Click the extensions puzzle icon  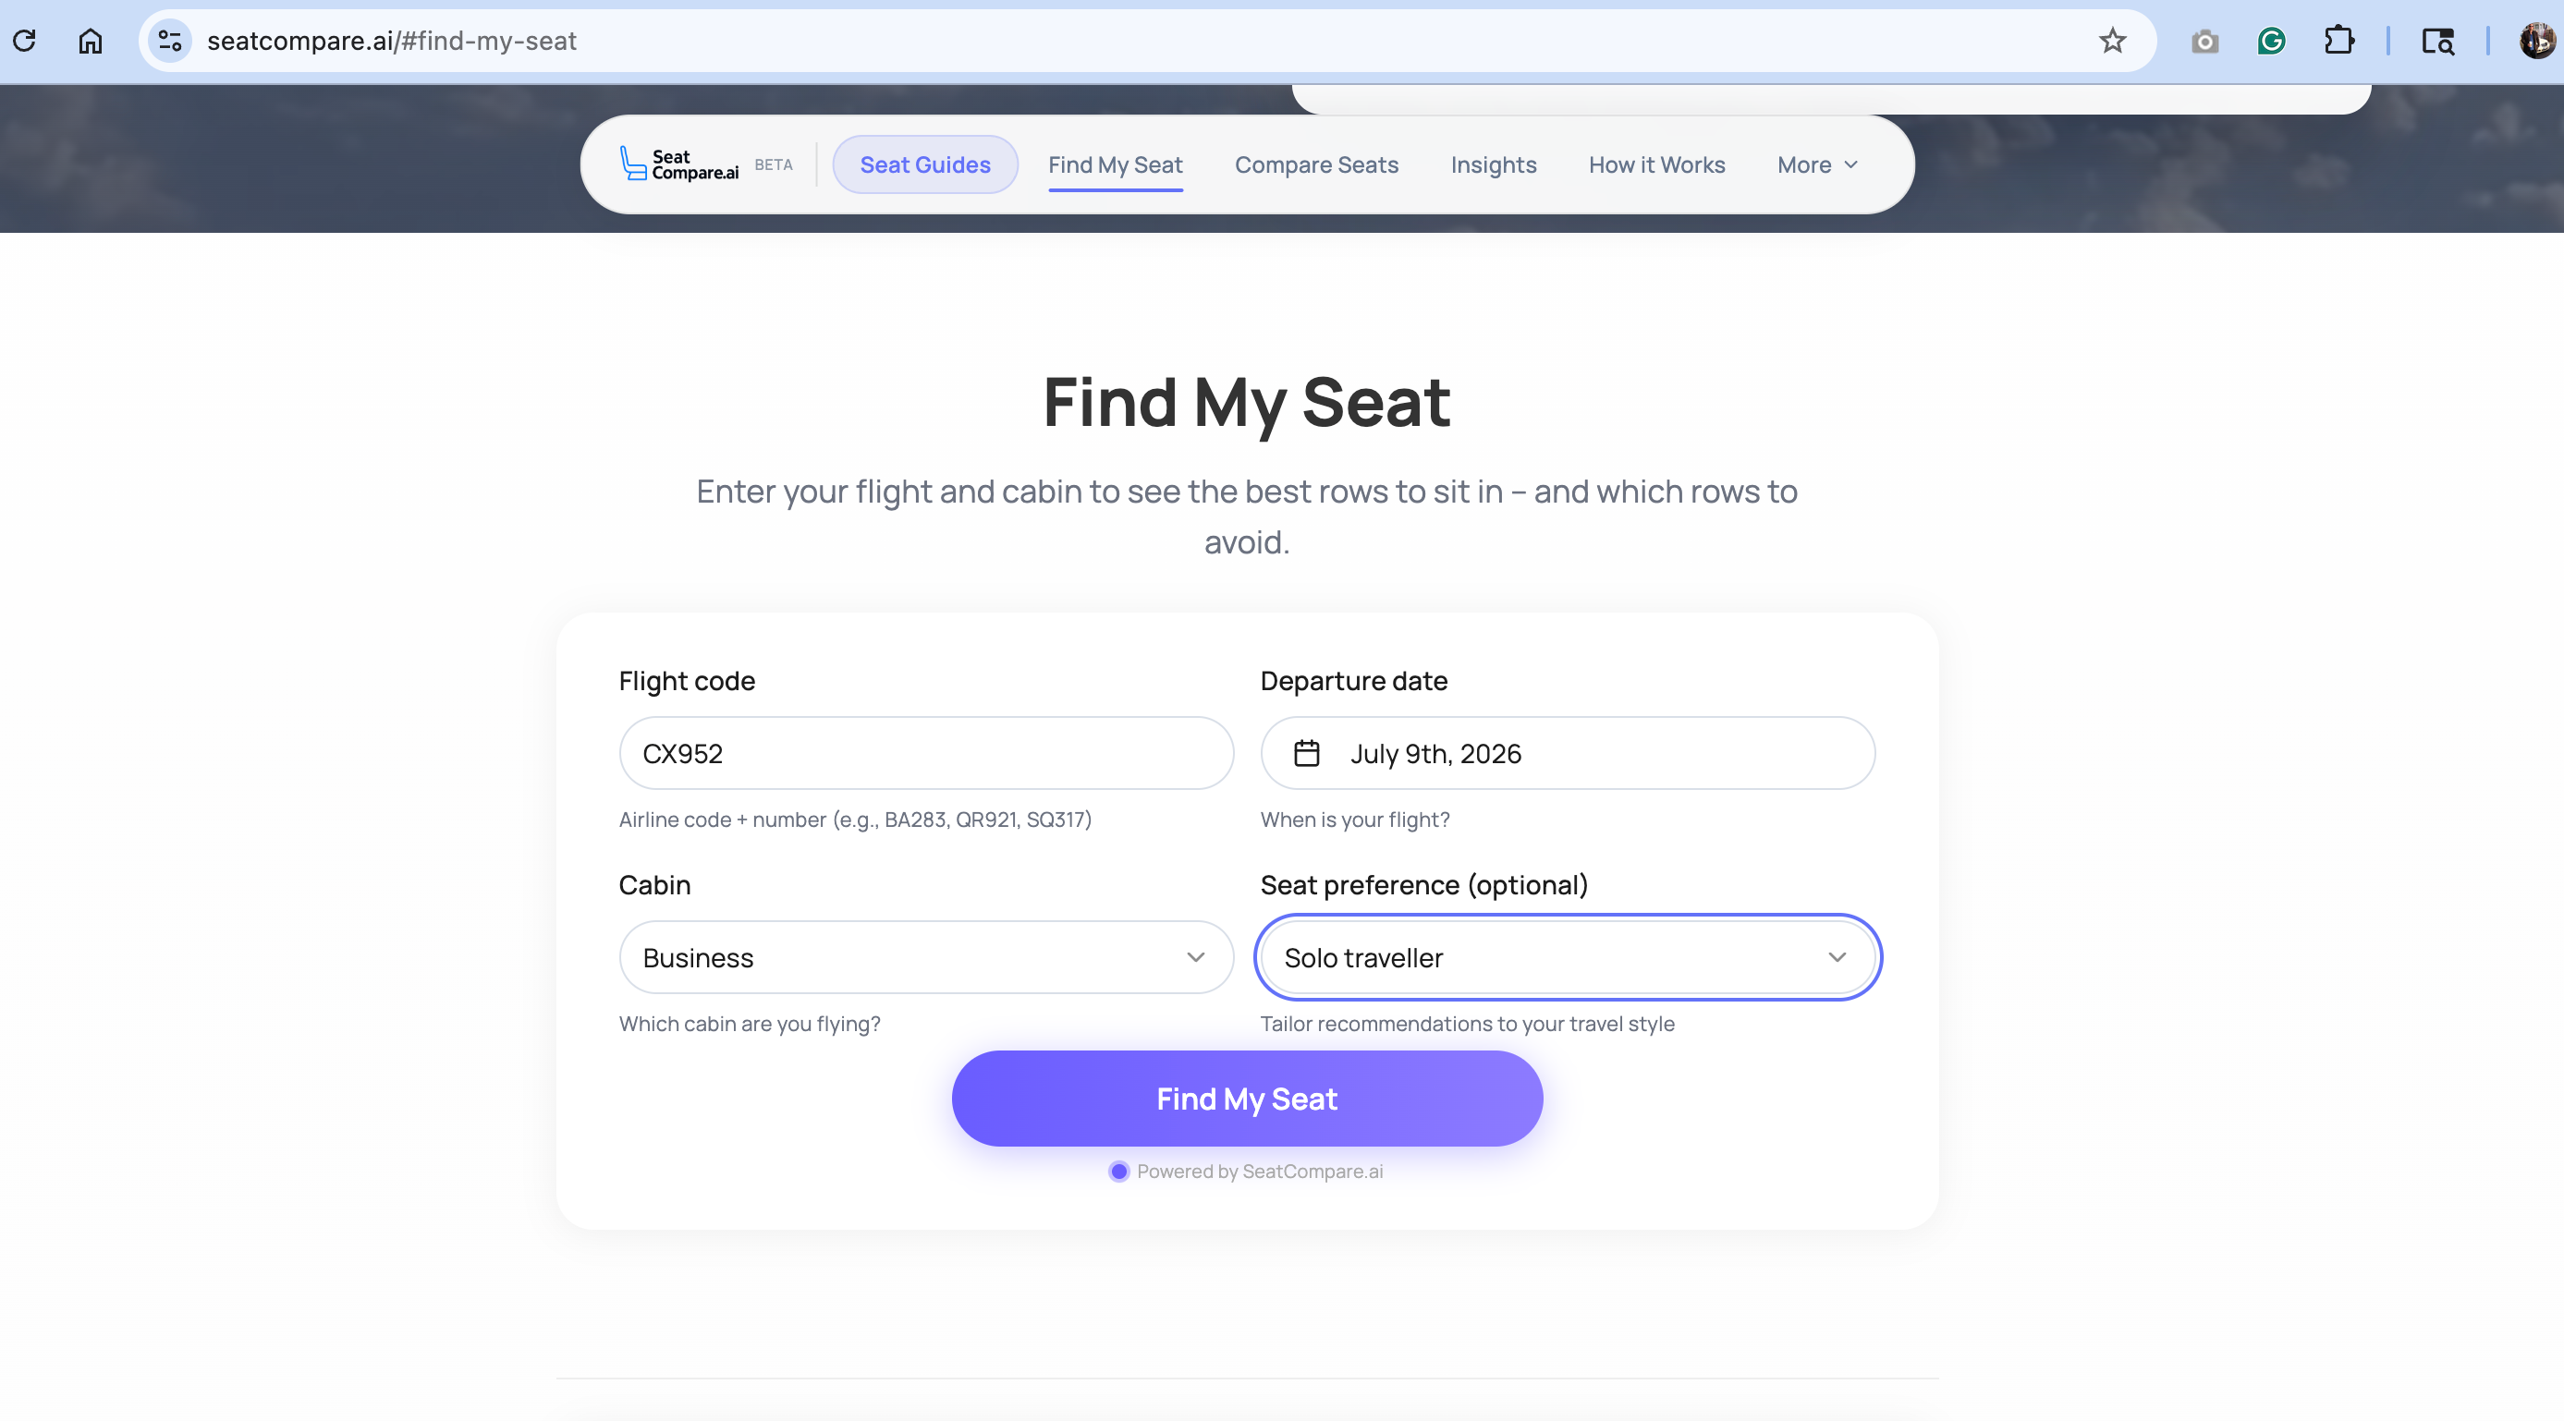2338,41
